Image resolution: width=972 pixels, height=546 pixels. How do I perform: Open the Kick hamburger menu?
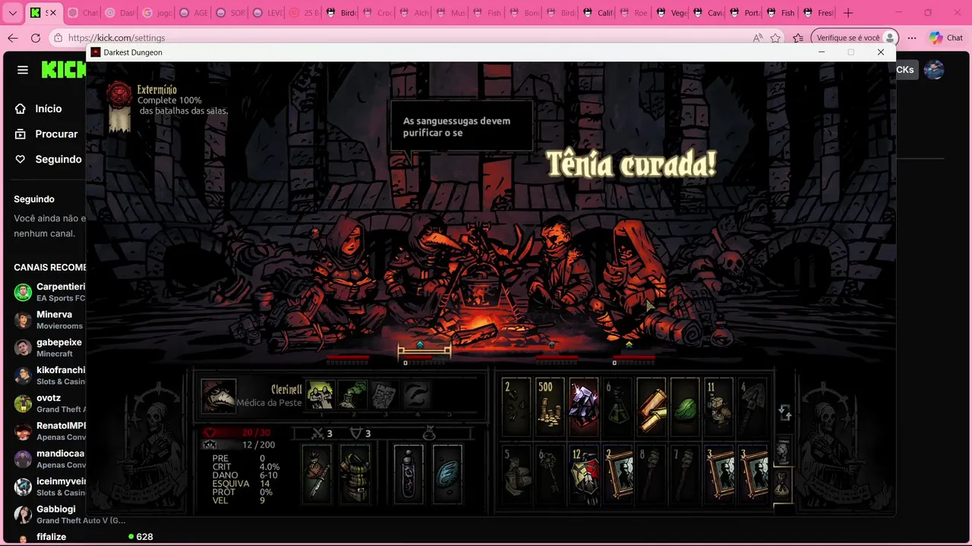(23, 70)
